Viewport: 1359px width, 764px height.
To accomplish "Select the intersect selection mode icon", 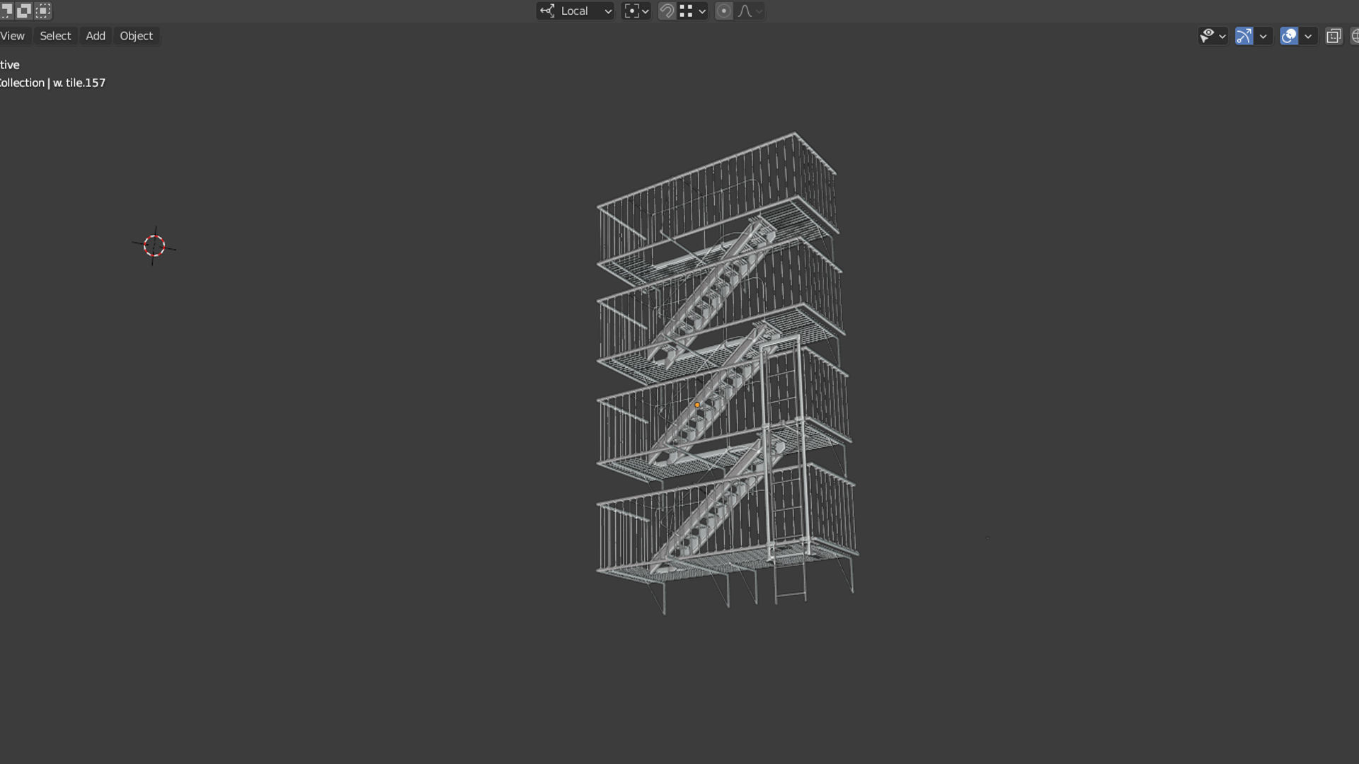I will coord(43,11).
